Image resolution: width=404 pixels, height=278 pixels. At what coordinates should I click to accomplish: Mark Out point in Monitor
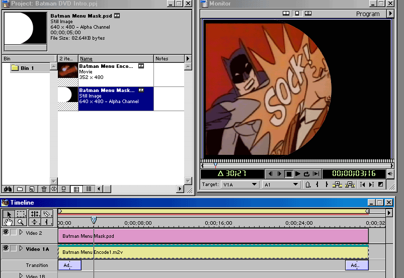tap(327, 184)
